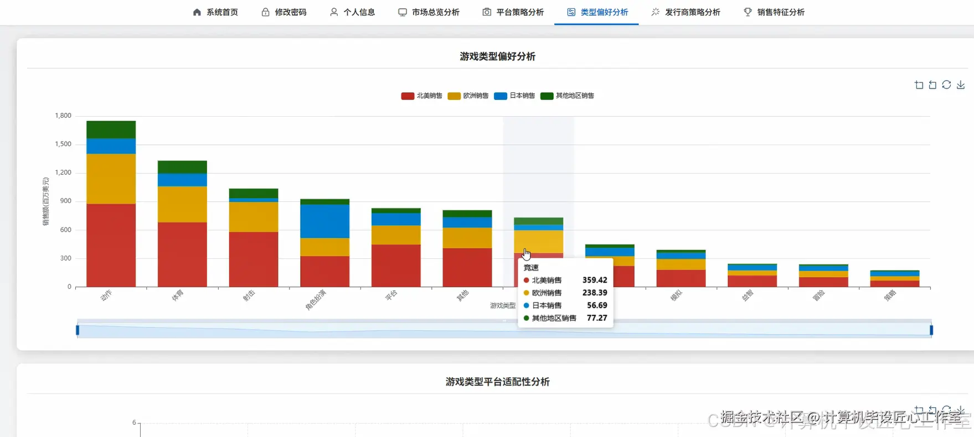The width and height of the screenshot is (974, 437).
Task: Download chart as image using save icon
Action: [x=961, y=85]
